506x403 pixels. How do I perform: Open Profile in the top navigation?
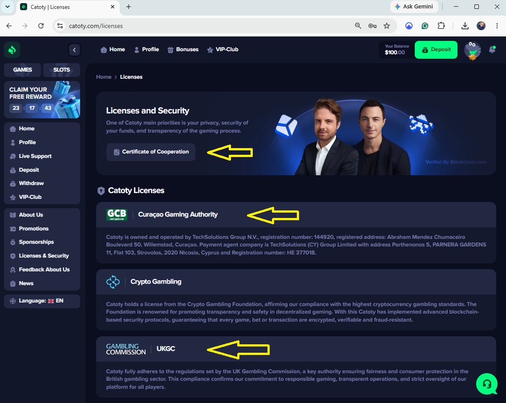(146, 49)
